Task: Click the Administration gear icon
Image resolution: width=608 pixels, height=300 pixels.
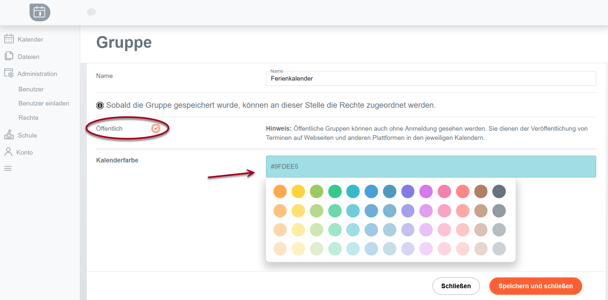Action: pos(9,73)
